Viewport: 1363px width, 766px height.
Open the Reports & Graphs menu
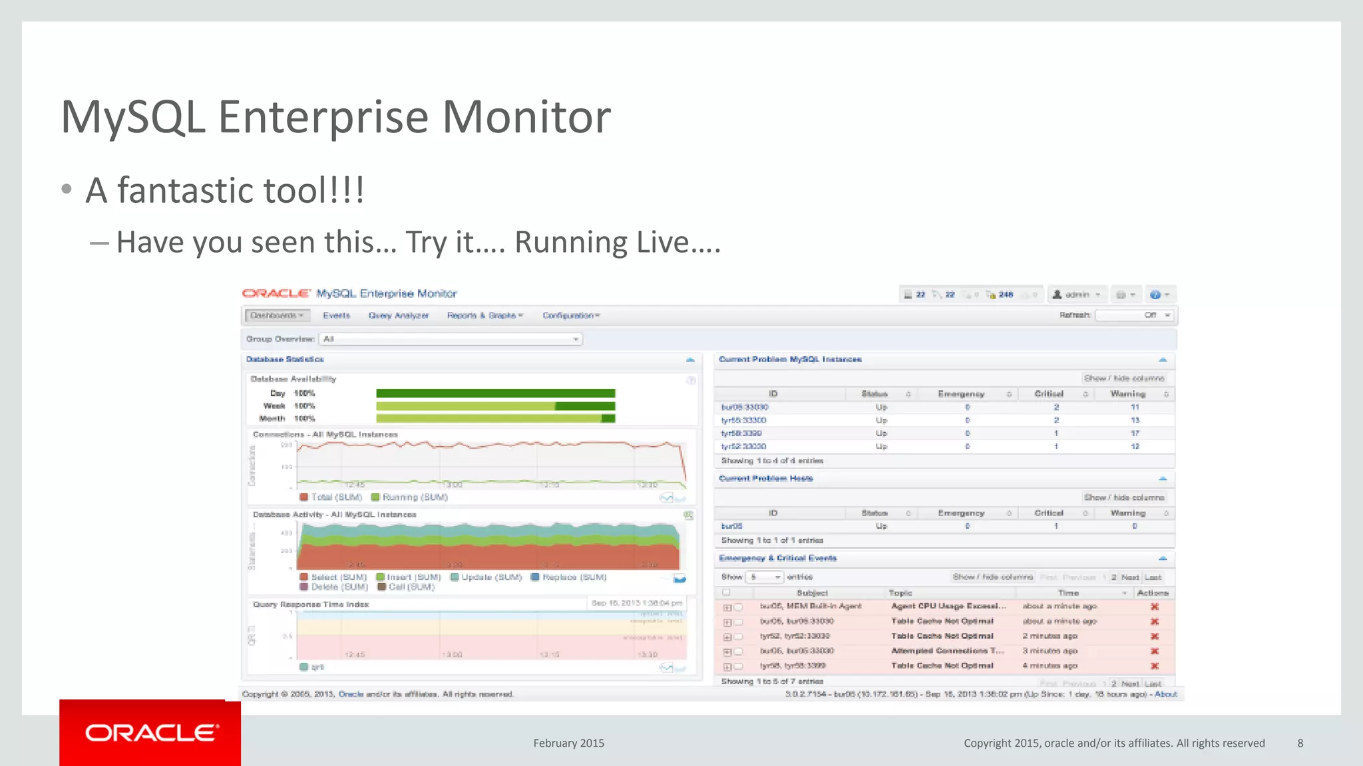click(485, 315)
